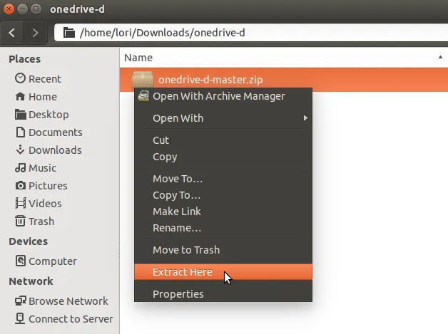Select the onedrive-d-master.zip file name
Viewport: 448px width, 334px height.
point(210,80)
